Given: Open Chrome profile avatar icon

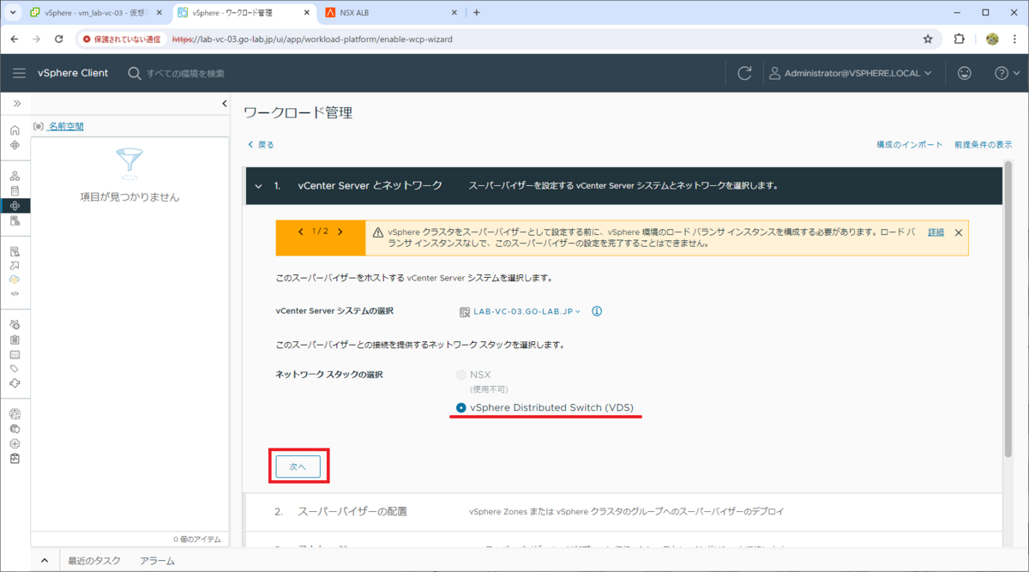Looking at the screenshot, I should click(x=992, y=39).
